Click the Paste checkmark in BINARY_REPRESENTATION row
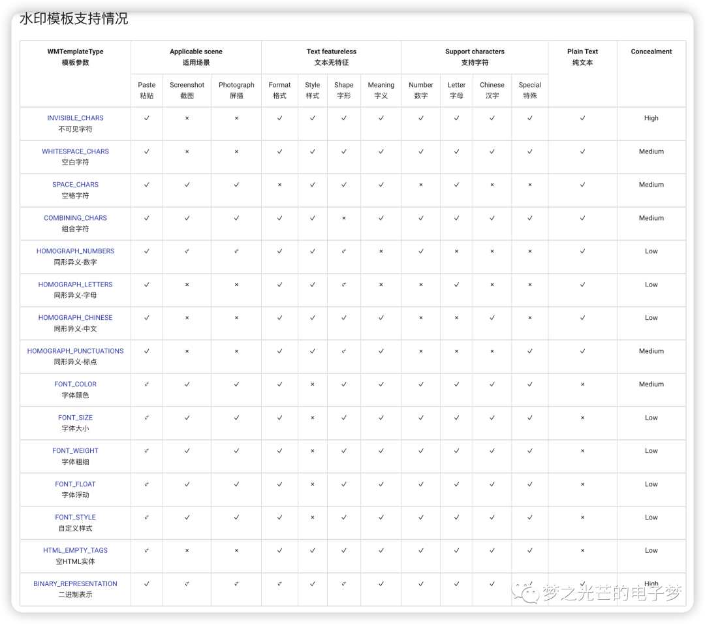This screenshot has width=705, height=624. pyautogui.click(x=147, y=584)
